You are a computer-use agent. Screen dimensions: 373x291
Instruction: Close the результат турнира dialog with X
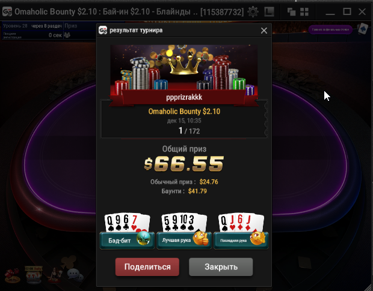264,31
